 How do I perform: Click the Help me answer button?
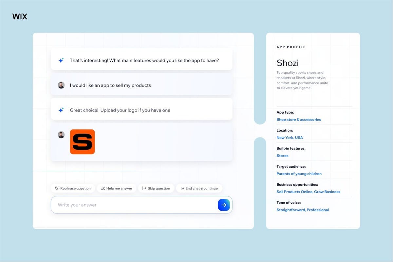pos(117,188)
